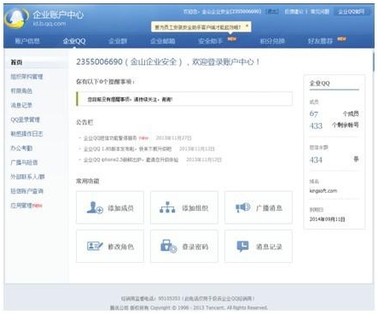
Task: Click the 企业QQ官网 header button
Action: 352,11
